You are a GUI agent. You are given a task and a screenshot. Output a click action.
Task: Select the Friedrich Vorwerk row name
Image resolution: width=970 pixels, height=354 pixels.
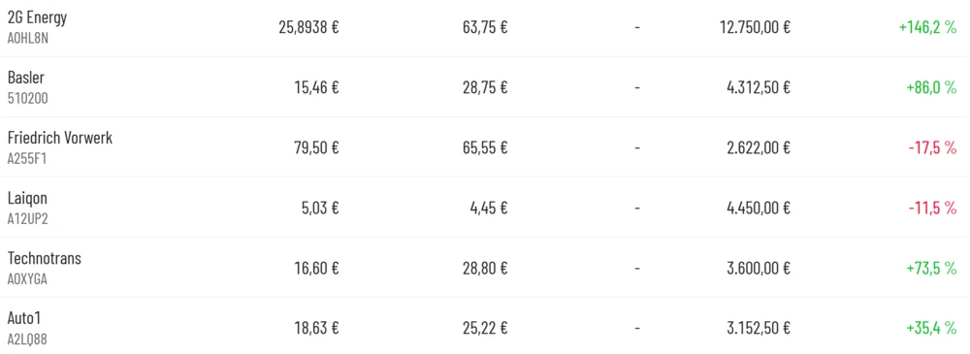pyautogui.click(x=60, y=138)
